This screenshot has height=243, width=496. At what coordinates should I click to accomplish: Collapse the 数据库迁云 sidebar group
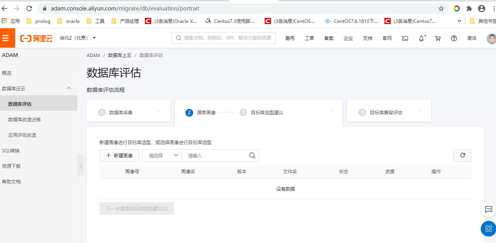[69, 88]
